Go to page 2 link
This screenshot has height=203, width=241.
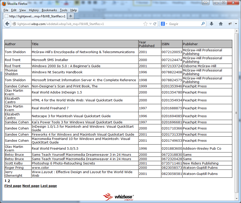(9, 181)
